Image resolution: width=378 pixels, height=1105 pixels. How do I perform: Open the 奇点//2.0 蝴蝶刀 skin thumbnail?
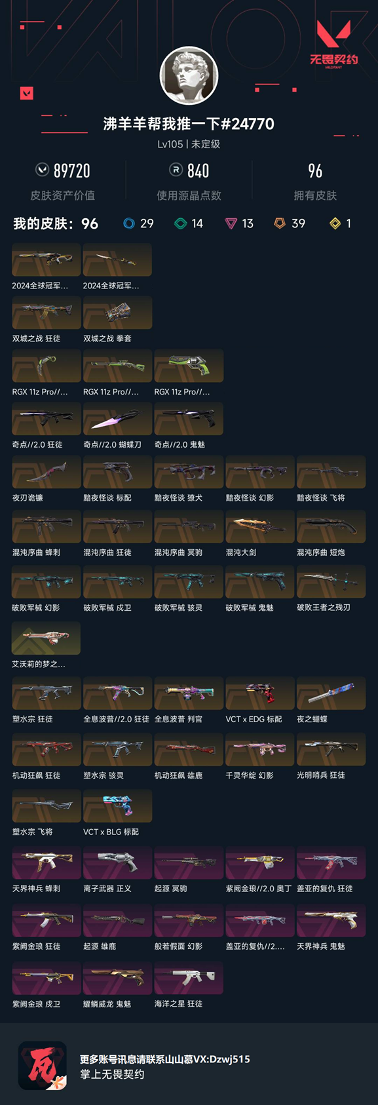coord(117,418)
